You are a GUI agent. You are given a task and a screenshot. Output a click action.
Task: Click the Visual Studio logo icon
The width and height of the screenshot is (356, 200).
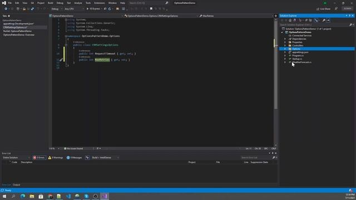[4, 3]
